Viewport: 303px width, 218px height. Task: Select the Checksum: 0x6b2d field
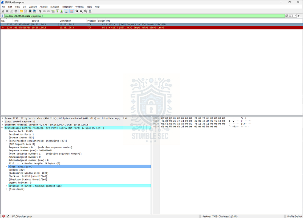coord(28,176)
